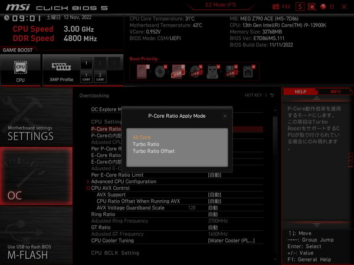This screenshot has height=265, width=354.
Task: Collapse the CPU AVX Control group
Action: (88, 188)
